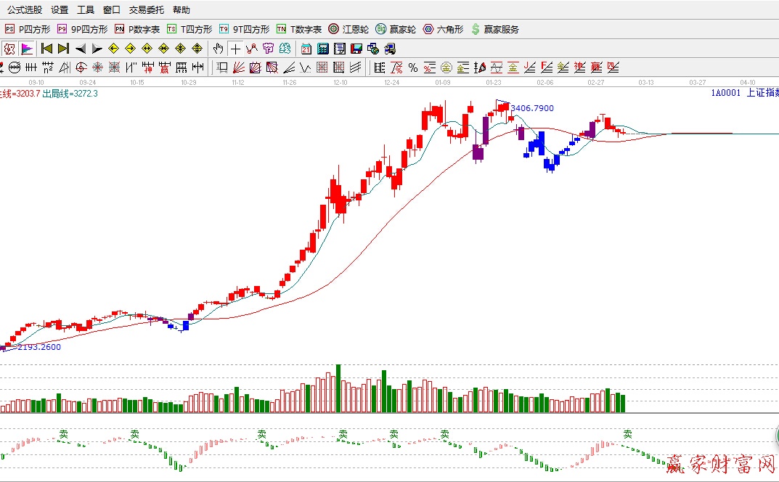Click the calendar date icon
The height and width of the screenshot is (482, 779).
[x=306, y=49]
